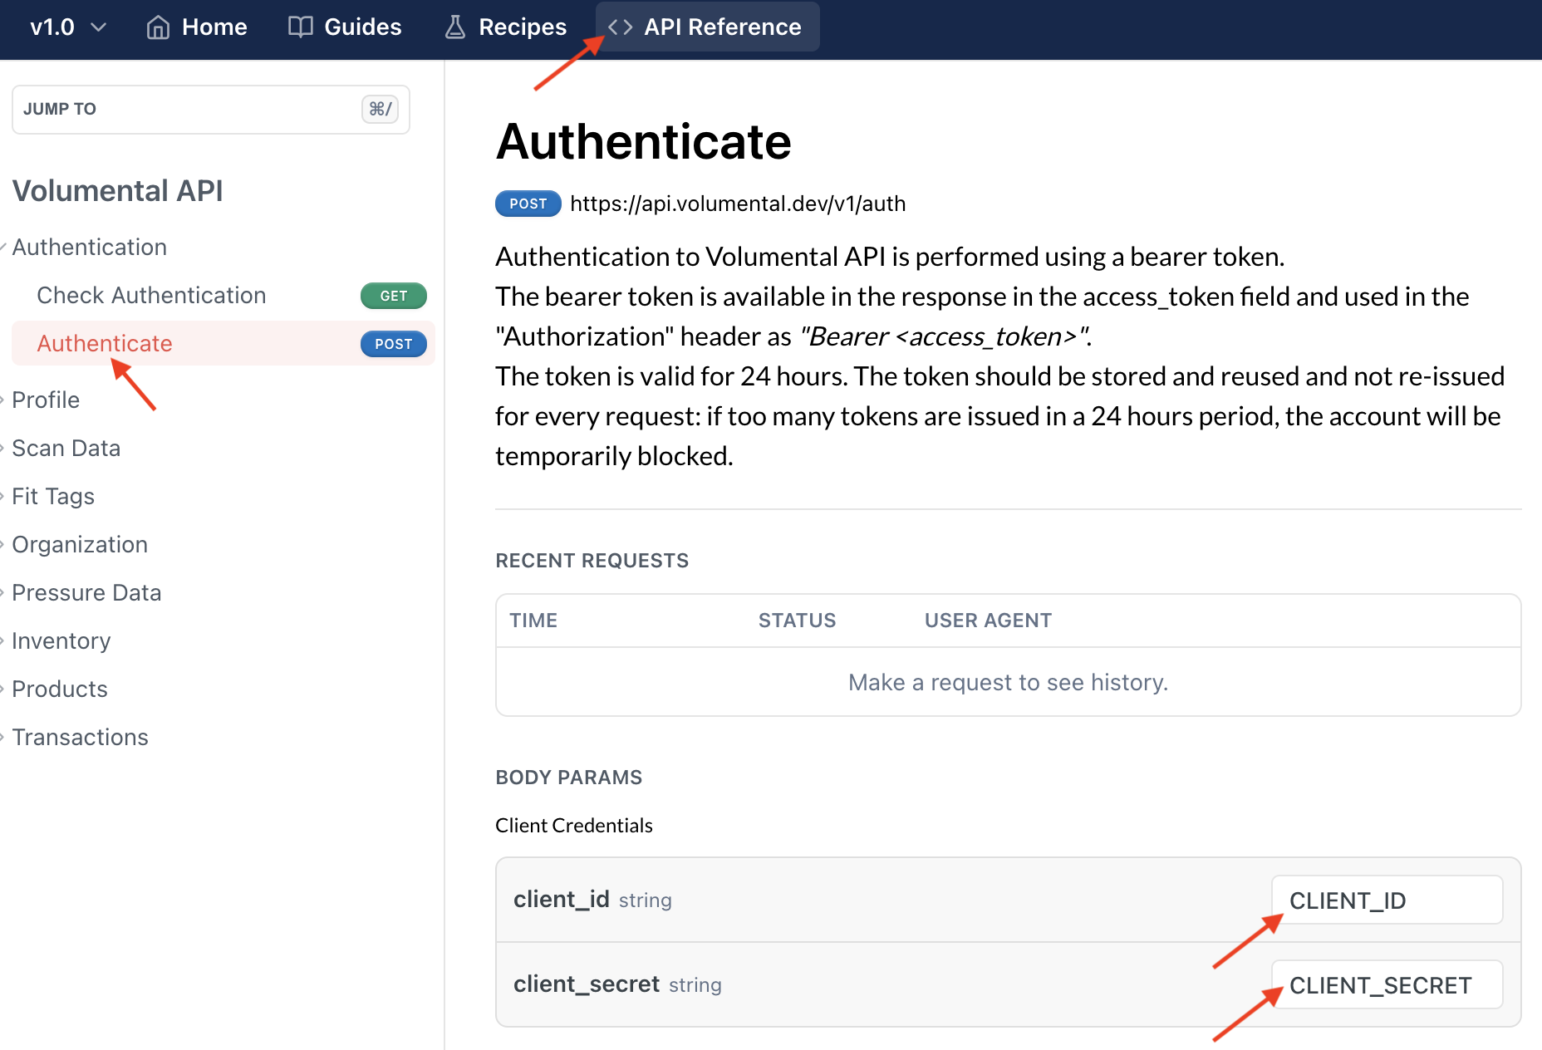Select the Recipes flask icon
1542x1050 pixels.
pos(454,27)
